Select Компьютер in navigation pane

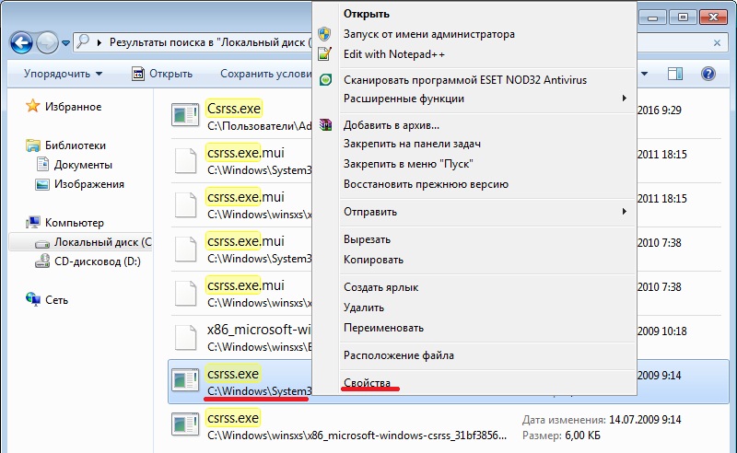[x=75, y=223]
